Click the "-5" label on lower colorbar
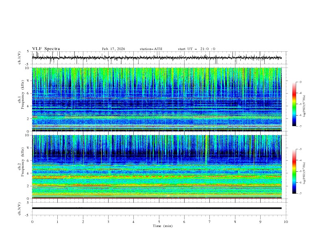Image resolution: width=322 pixels, height=249 pixels. [x=300, y=171]
